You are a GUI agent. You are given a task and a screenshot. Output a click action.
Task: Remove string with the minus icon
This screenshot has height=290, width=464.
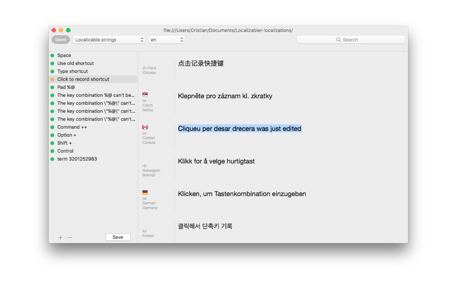pos(70,238)
